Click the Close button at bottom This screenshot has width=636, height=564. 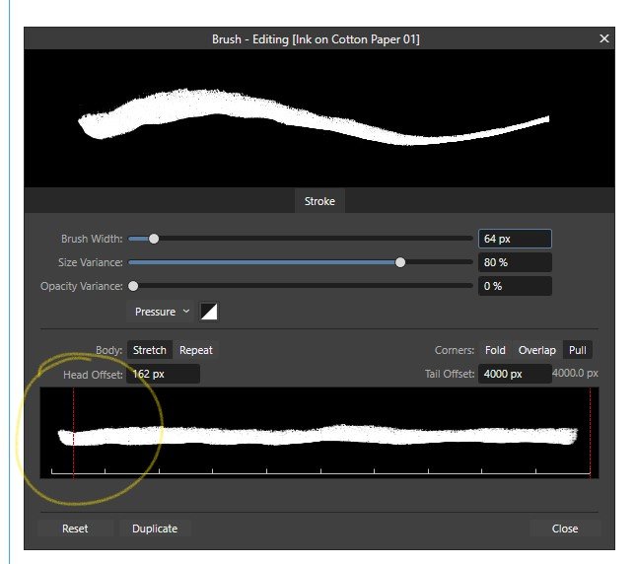pos(565,529)
